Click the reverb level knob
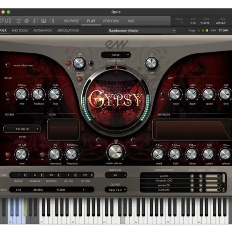 22,154
